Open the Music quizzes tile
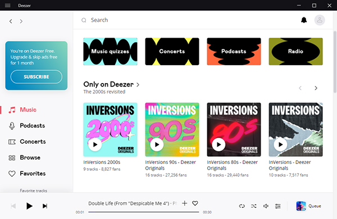 (x=110, y=51)
